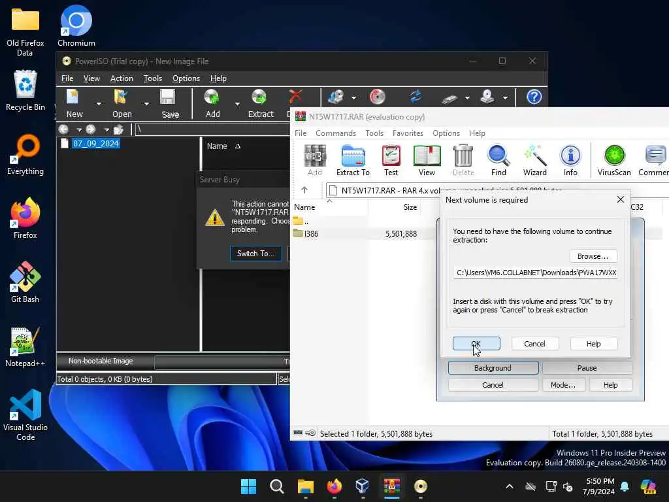Click the up folder icon in PowerISO navigation bar
669x502 pixels.
point(118,129)
